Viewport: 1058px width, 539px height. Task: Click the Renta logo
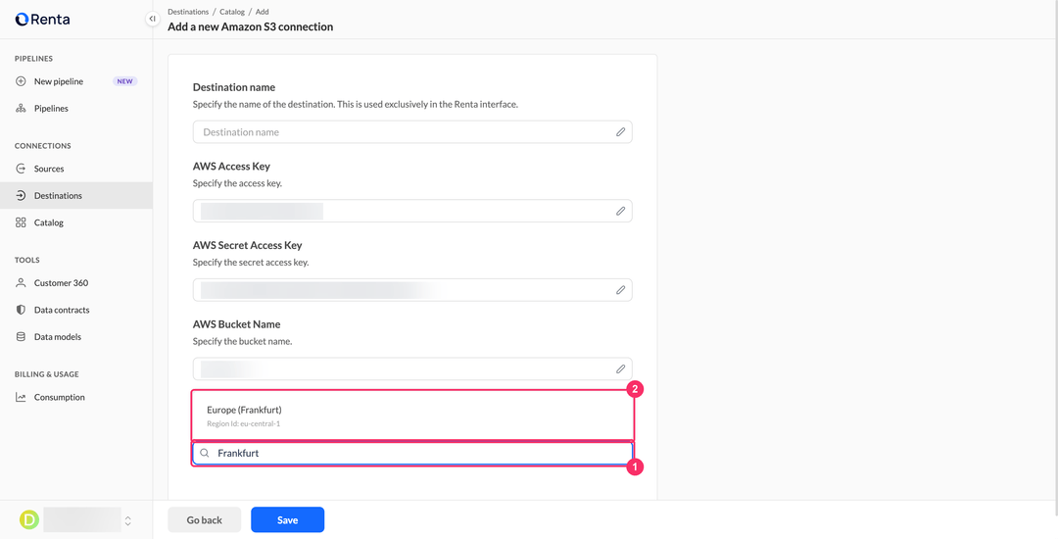tap(42, 19)
